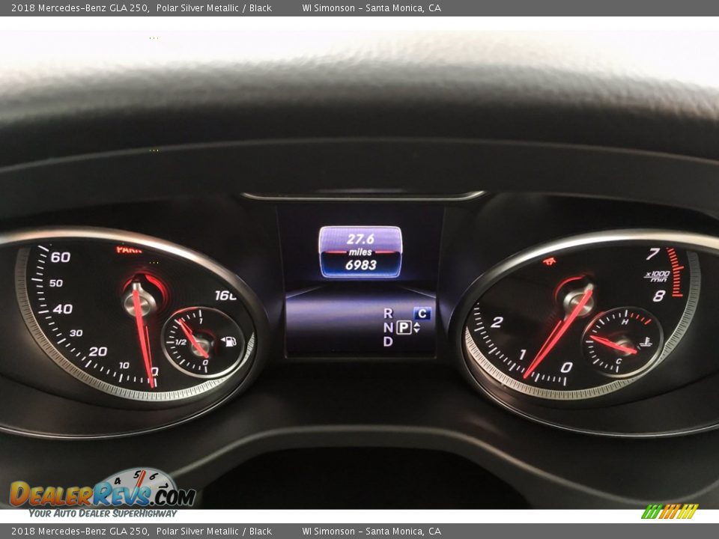Select the D gear letter
Screen dimensions: 719x539
click(388, 341)
